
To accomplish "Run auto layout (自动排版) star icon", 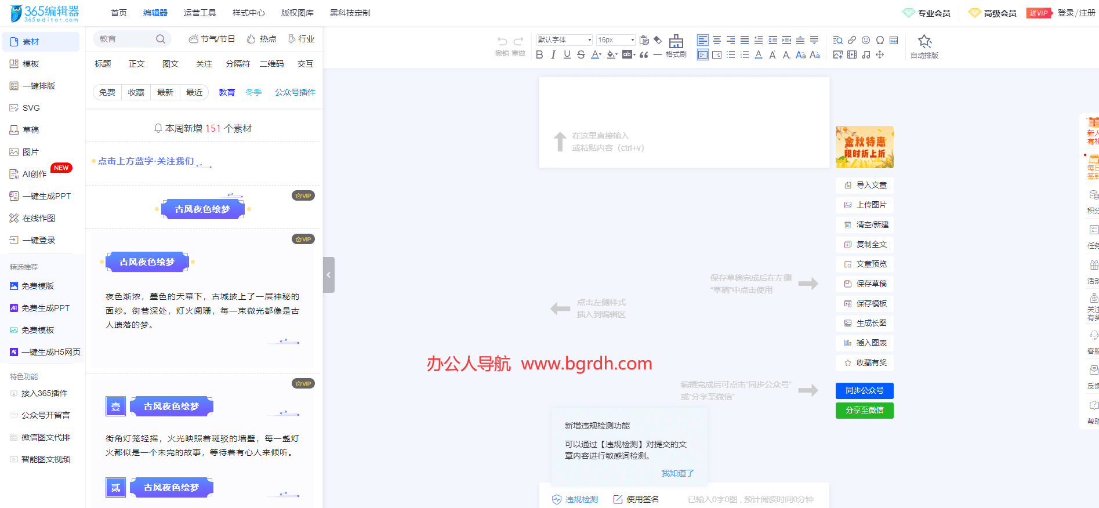I will [x=924, y=41].
